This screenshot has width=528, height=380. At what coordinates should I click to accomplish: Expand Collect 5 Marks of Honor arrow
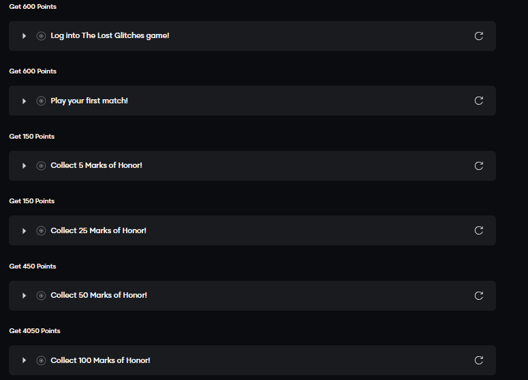tap(25, 166)
